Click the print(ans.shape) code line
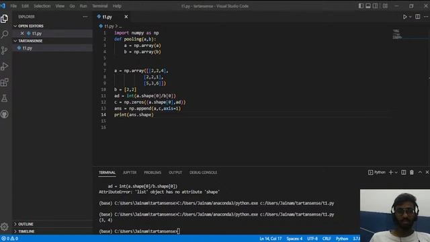The width and height of the screenshot is (430, 242). (x=134, y=115)
